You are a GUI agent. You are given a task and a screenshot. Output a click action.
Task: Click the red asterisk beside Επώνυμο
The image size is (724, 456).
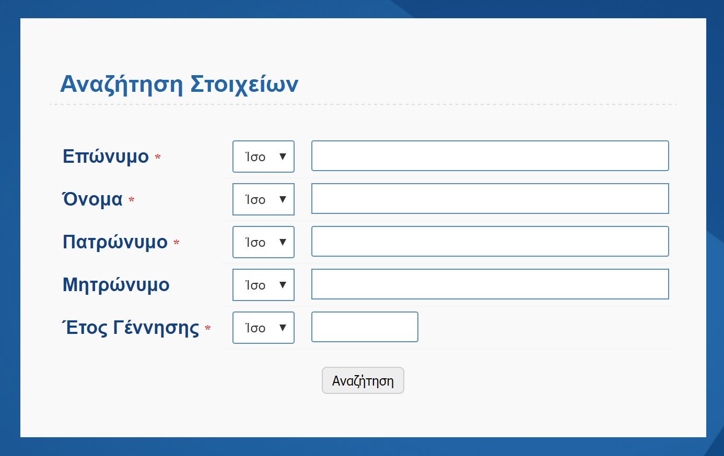(158, 157)
